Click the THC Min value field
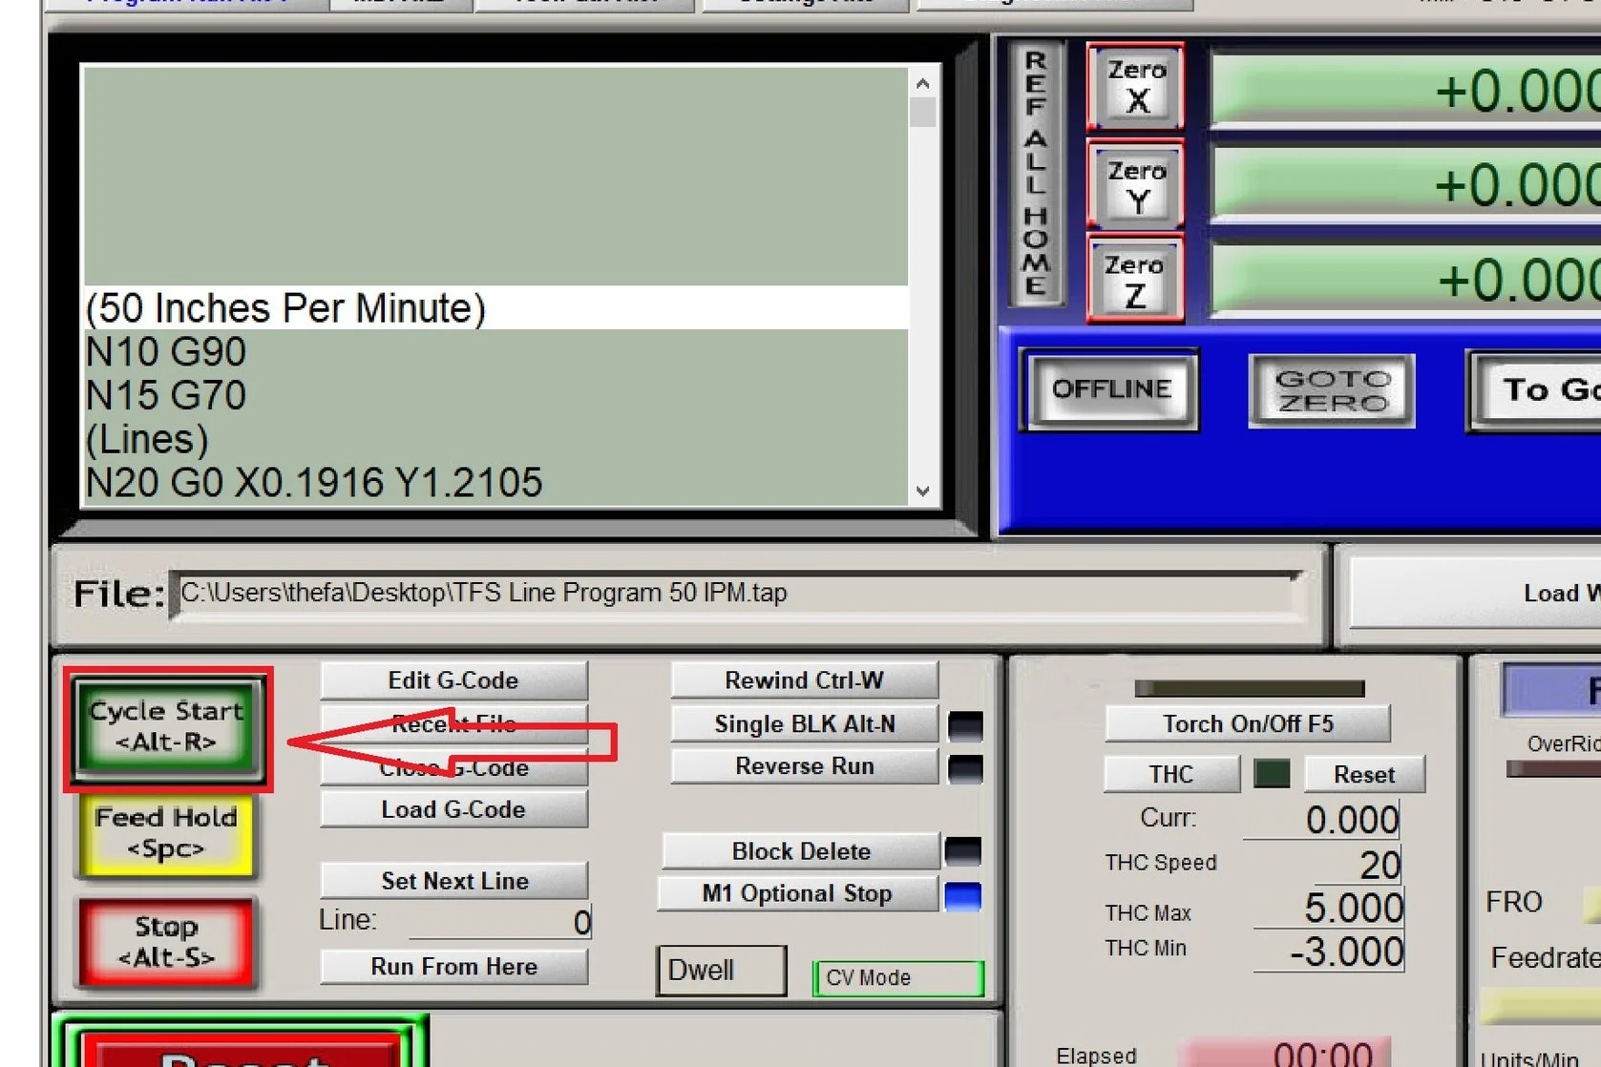The width and height of the screenshot is (1601, 1067). tap(1328, 952)
